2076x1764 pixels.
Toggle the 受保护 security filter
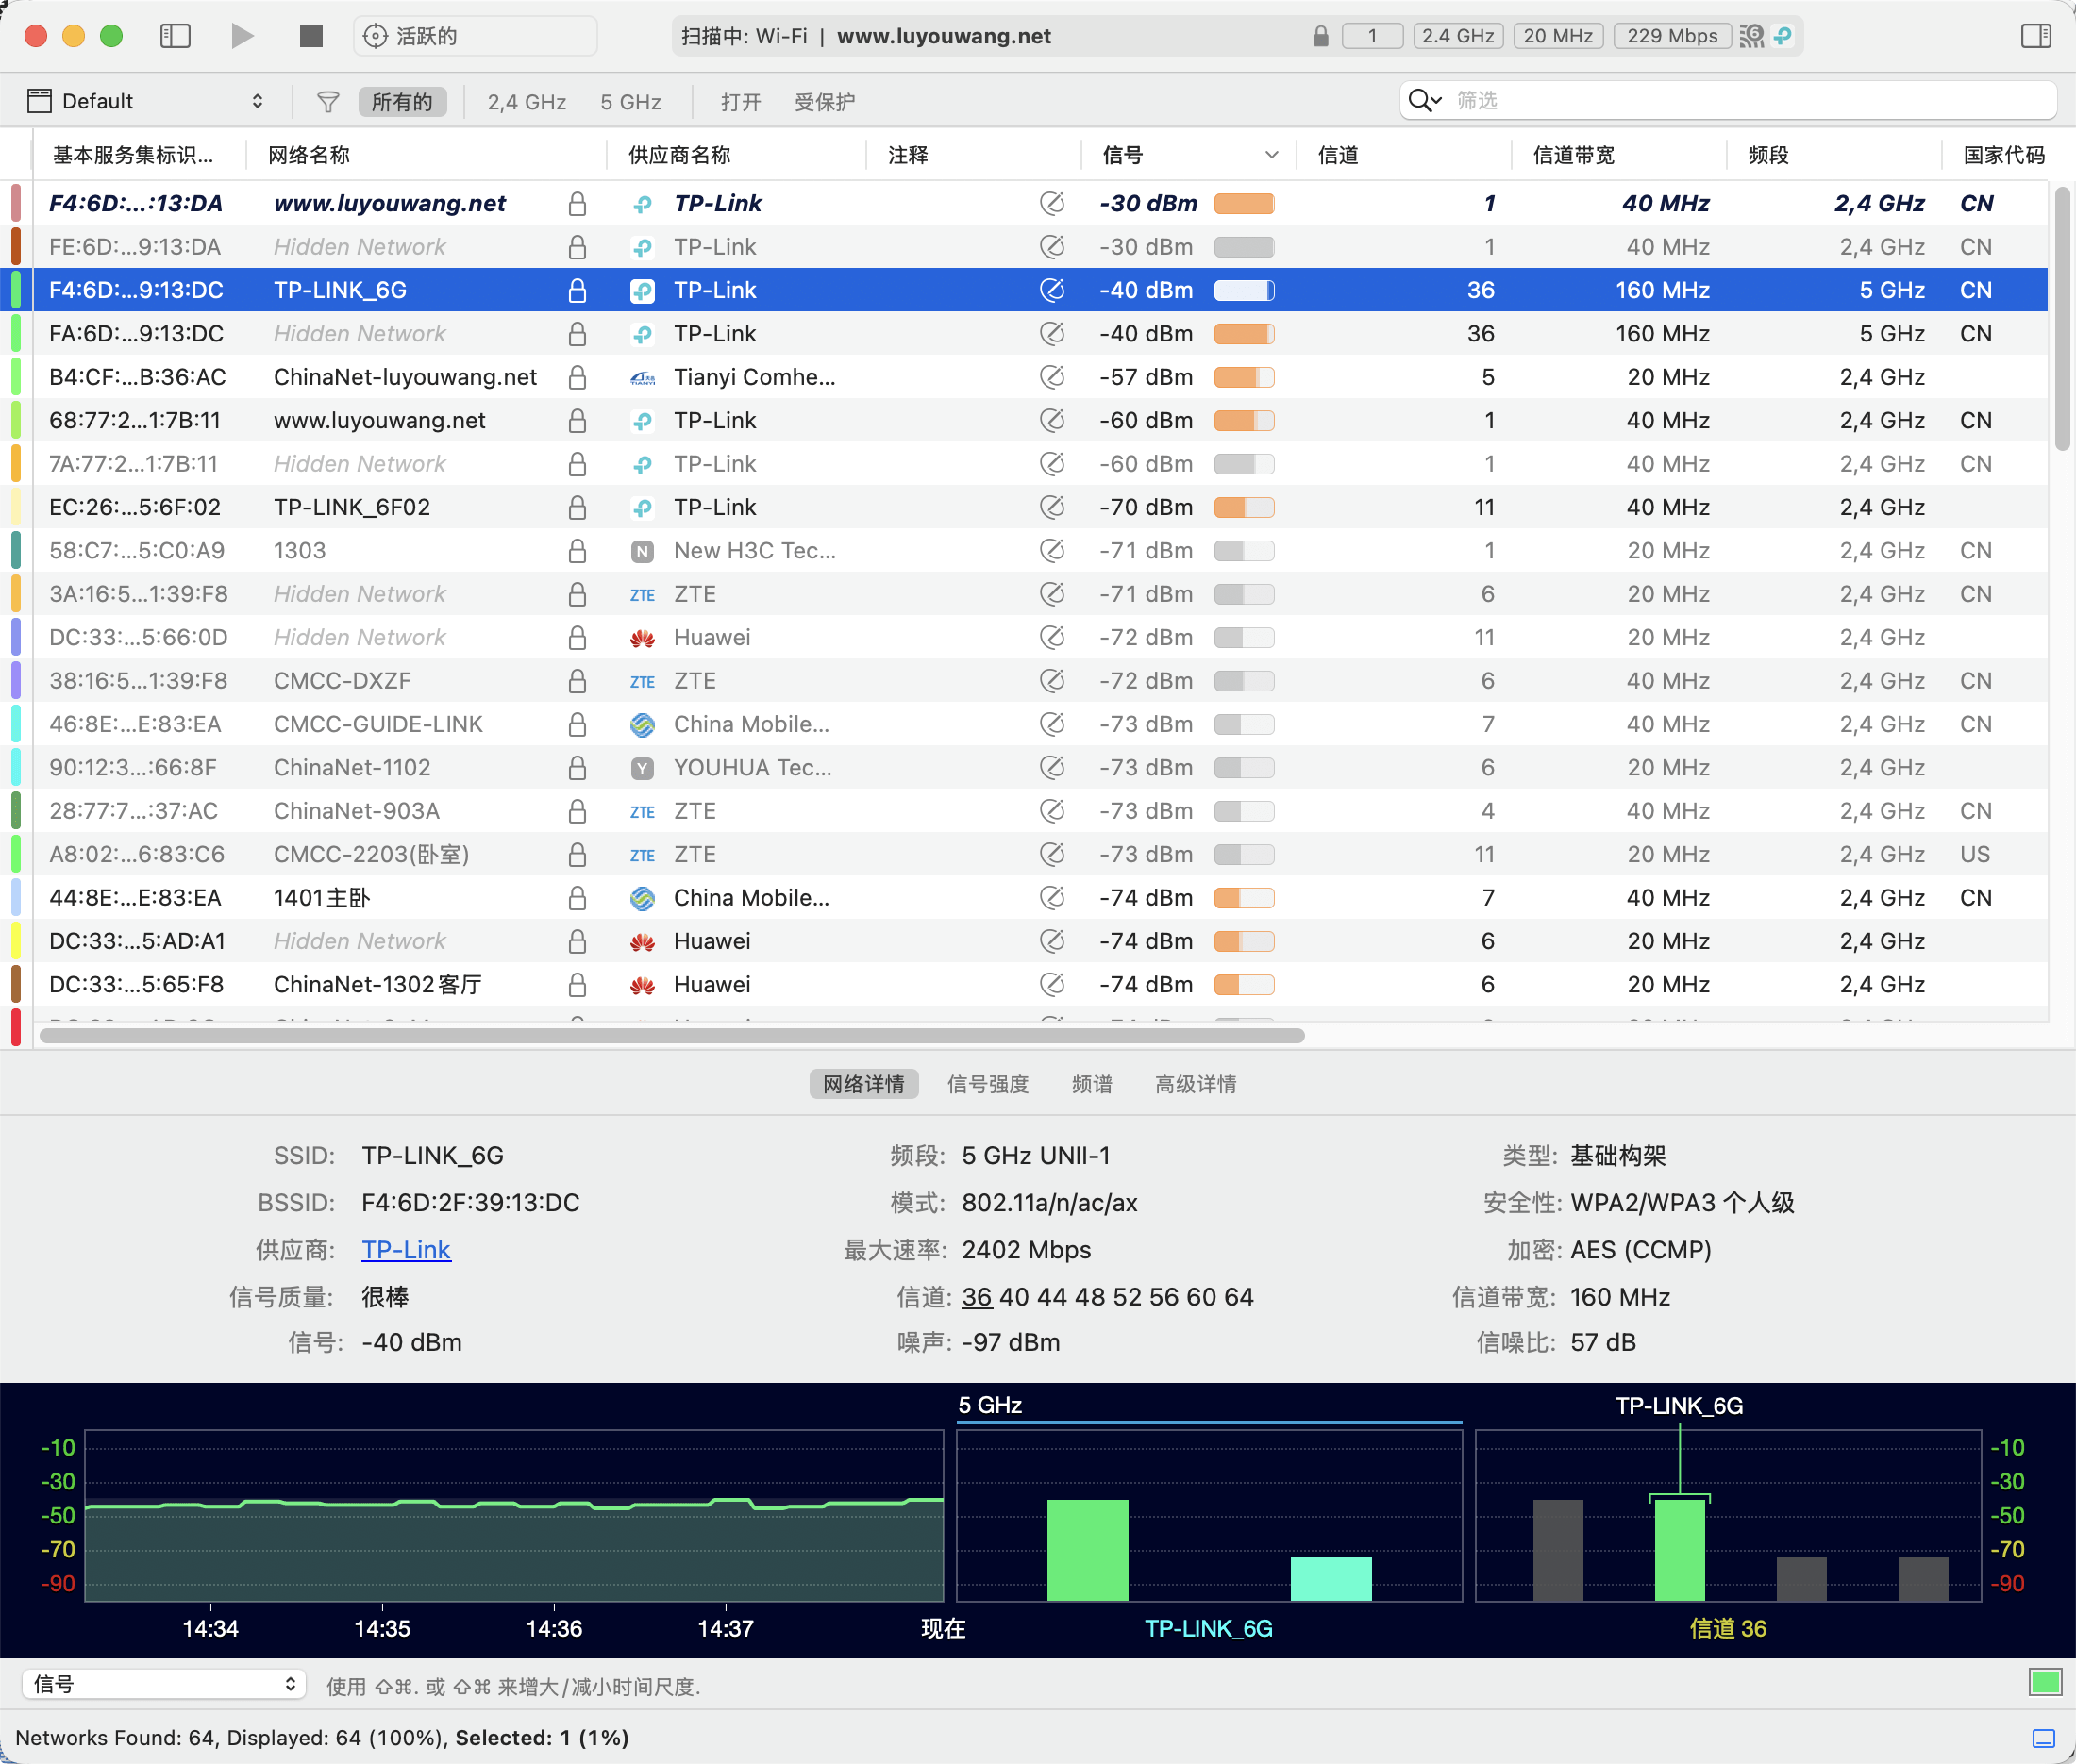tap(825, 101)
